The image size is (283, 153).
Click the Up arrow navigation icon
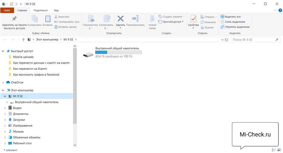[x=23, y=40]
